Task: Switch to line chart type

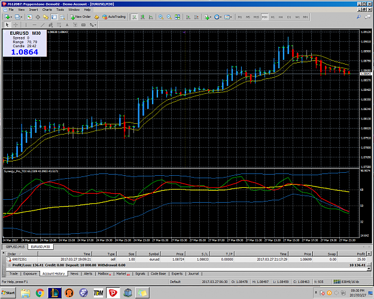Action: (x=151, y=17)
